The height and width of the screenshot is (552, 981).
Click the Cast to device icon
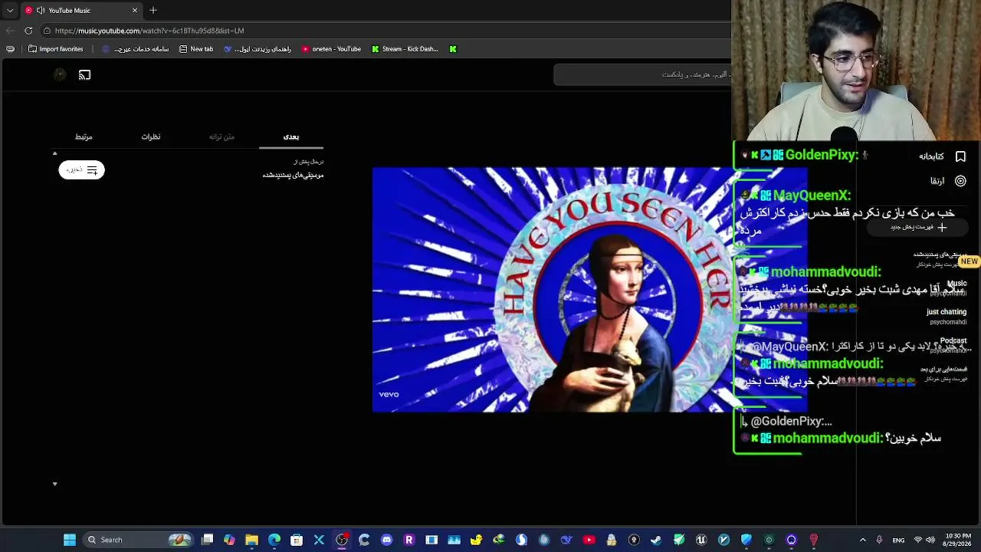(84, 75)
